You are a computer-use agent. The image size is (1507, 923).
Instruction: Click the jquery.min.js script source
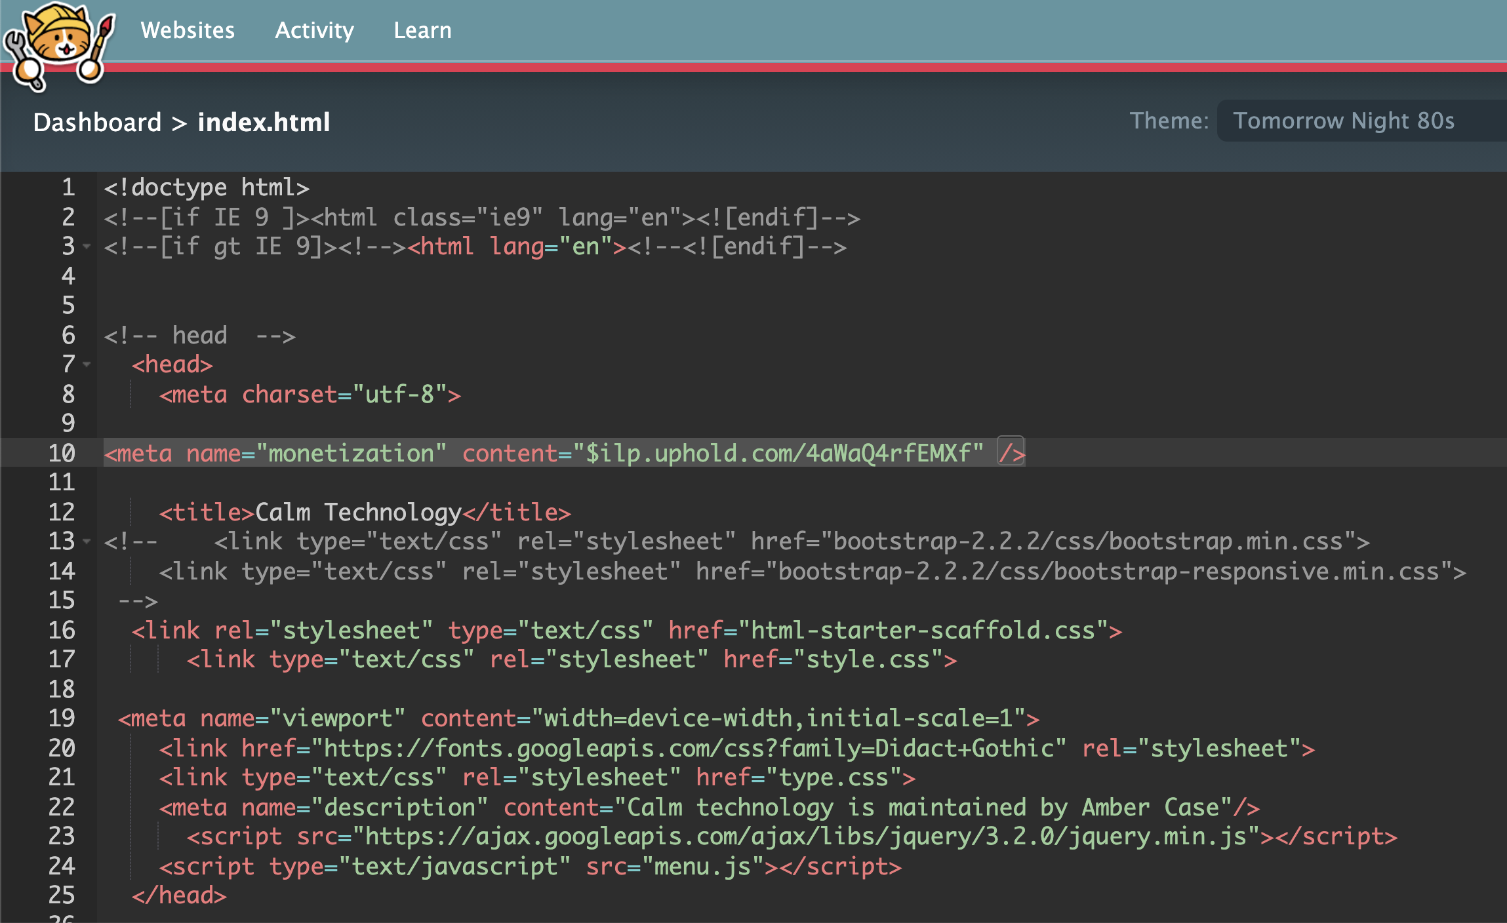[x=805, y=836]
